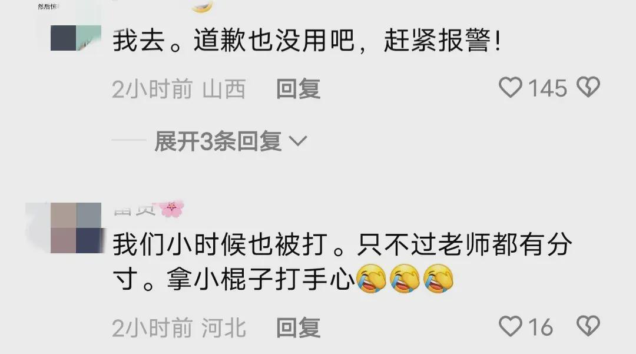This screenshot has height=354, width=636.
Task: Select the comment starting with 我们小时候也被打
Action: tap(342, 262)
